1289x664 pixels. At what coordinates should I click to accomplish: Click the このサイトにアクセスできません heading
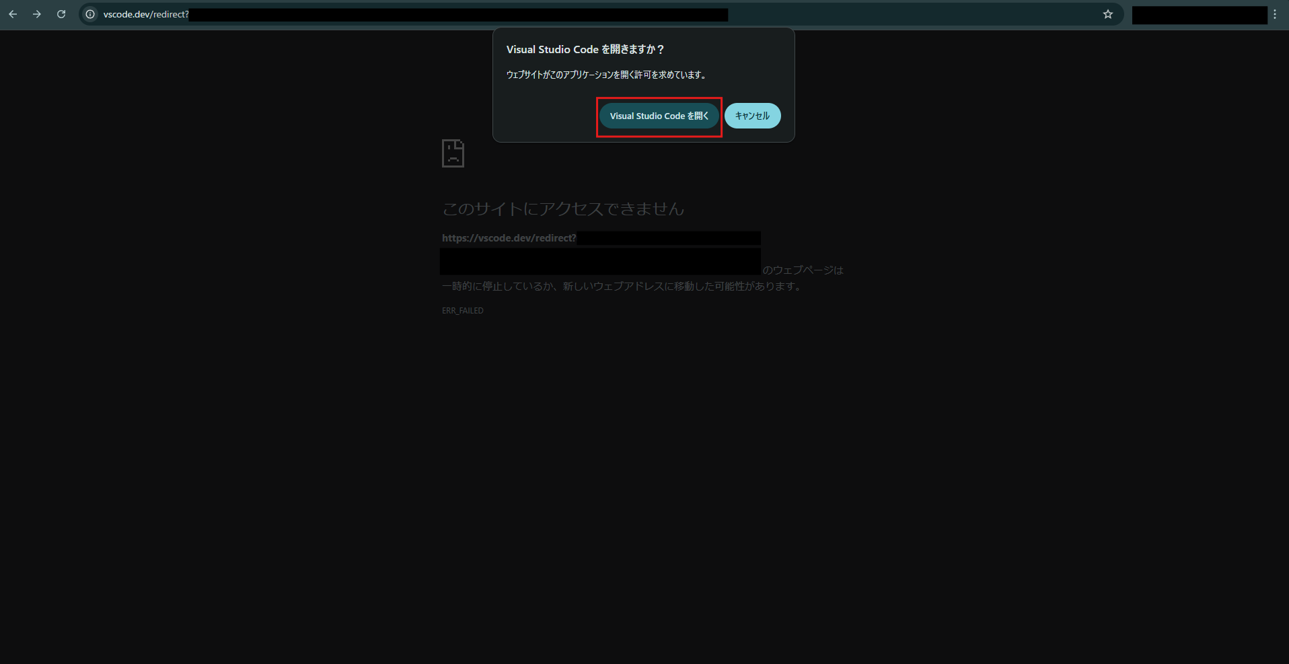tap(563, 209)
